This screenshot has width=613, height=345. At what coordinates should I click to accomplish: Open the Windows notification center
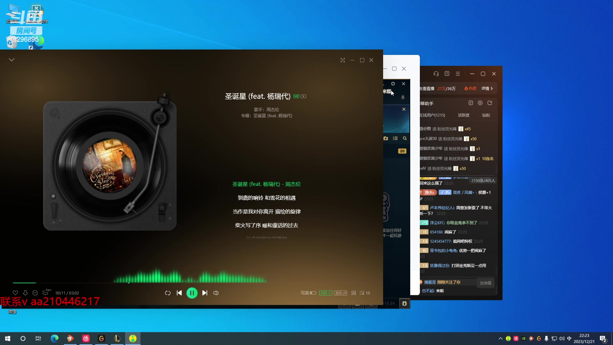(x=603, y=339)
